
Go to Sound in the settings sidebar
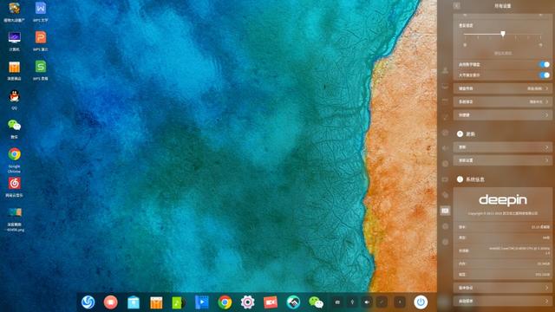pyautogui.click(x=445, y=148)
